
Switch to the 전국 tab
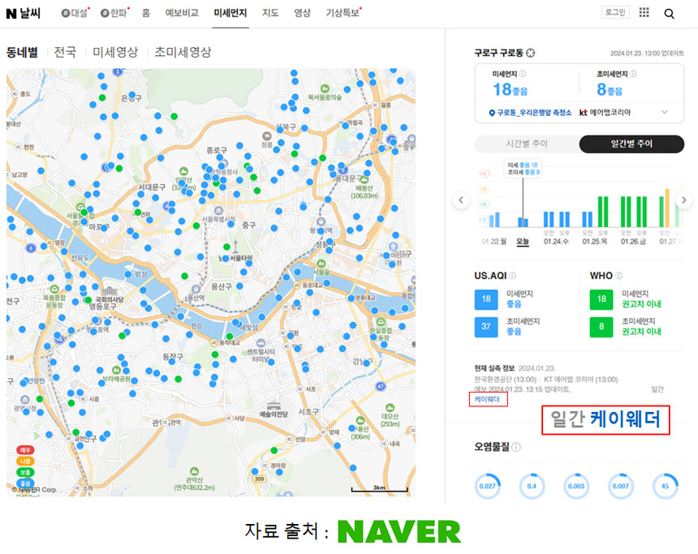(65, 52)
